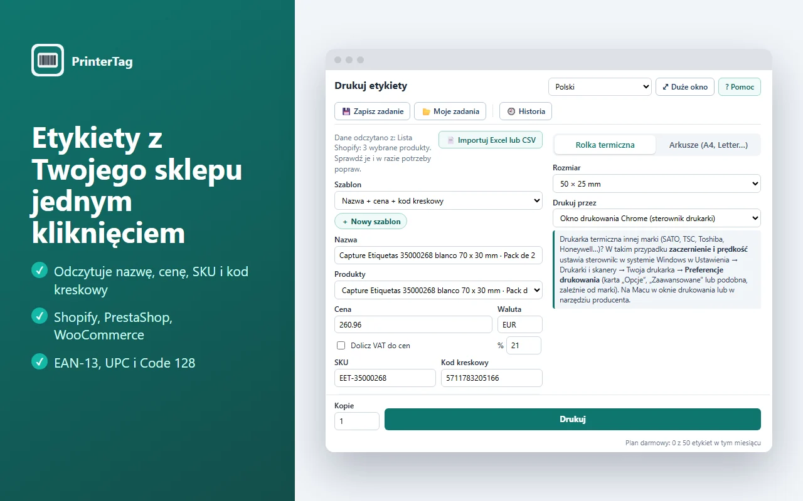Click the checkmark icon beside EAN-13, UPC i Code 128
The height and width of the screenshot is (501, 803).
(x=40, y=361)
